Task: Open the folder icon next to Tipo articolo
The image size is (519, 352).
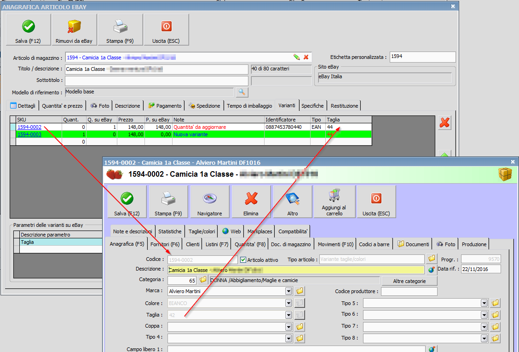Action: 432,259
